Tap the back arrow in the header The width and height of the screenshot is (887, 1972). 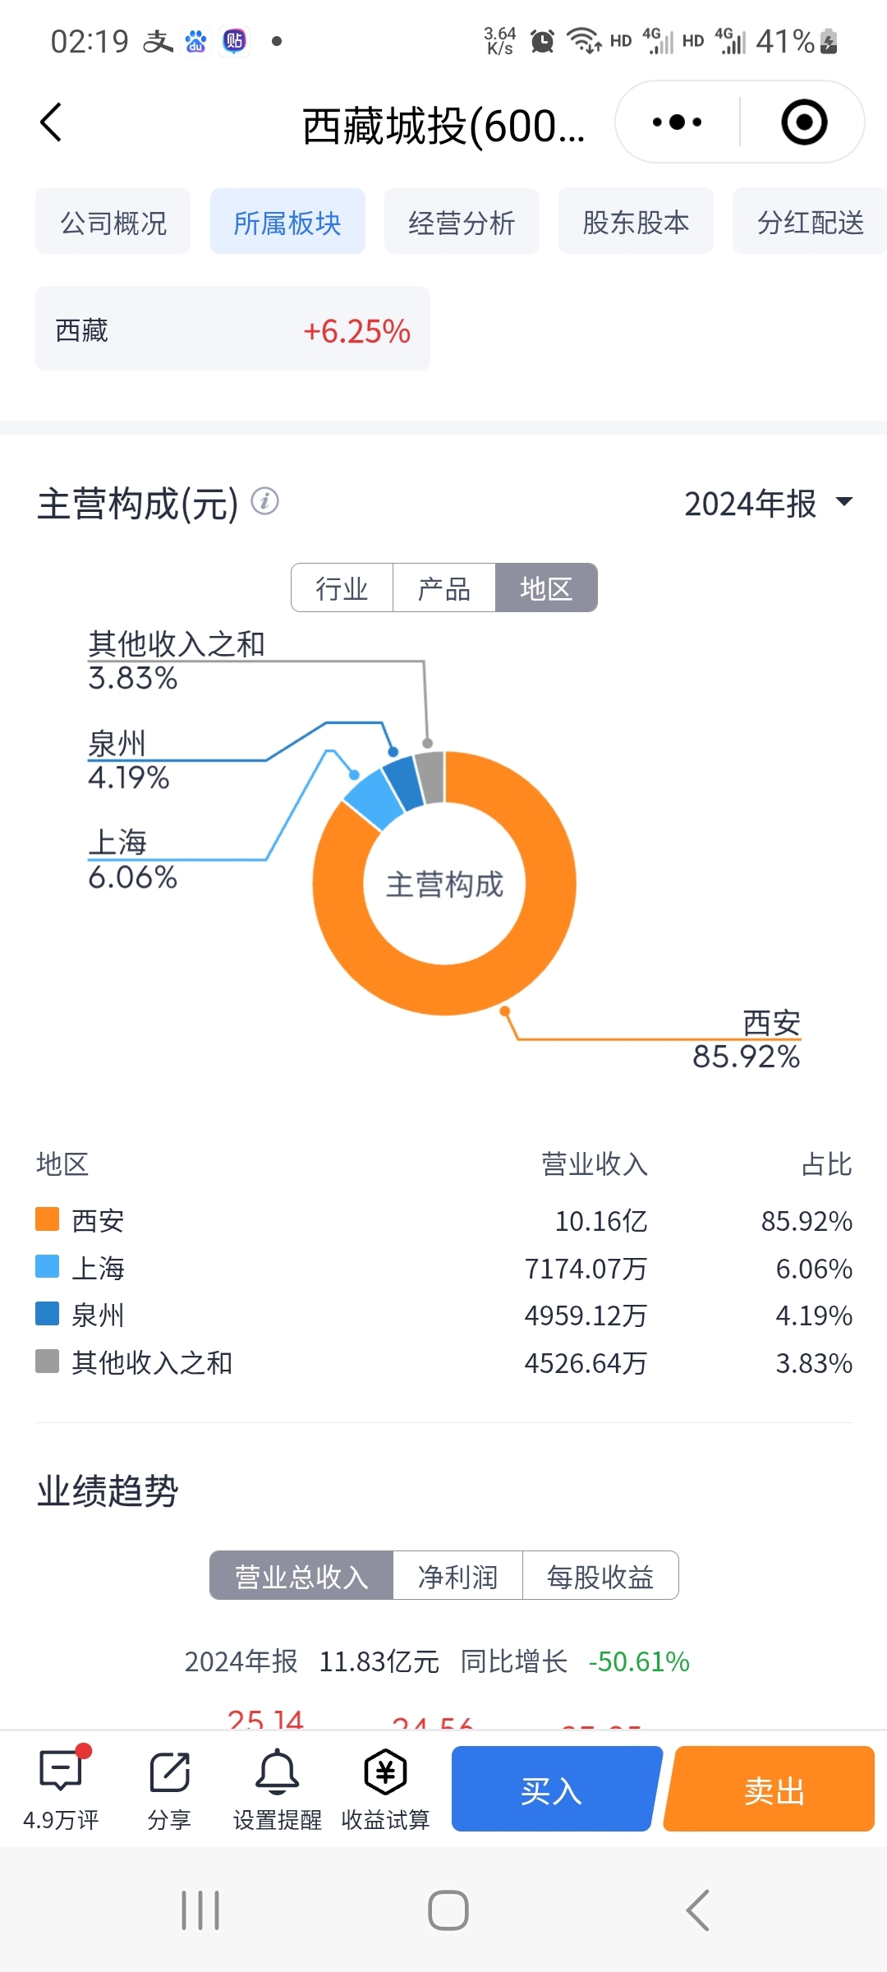click(x=51, y=122)
